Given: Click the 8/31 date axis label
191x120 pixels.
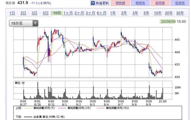Looking at the screenshot, I should coord(51,105).
